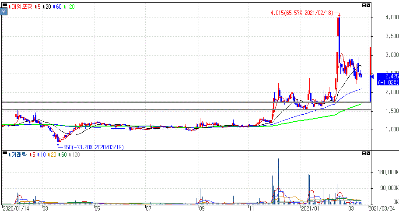
Task: Select the volume 120-day MA legend
Action: tap(74, 155)
